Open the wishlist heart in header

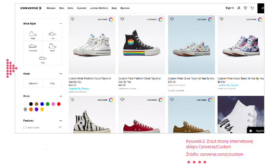coord(245,8)
